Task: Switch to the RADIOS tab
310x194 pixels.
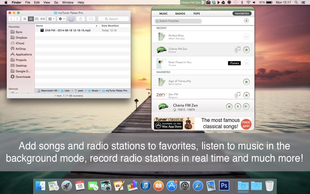Action: pos(180,14)
